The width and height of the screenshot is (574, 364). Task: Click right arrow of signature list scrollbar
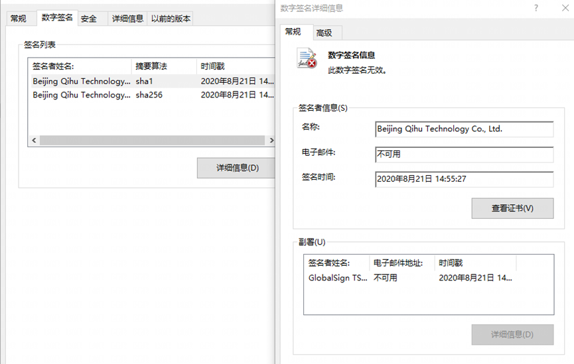coord(271,141)
